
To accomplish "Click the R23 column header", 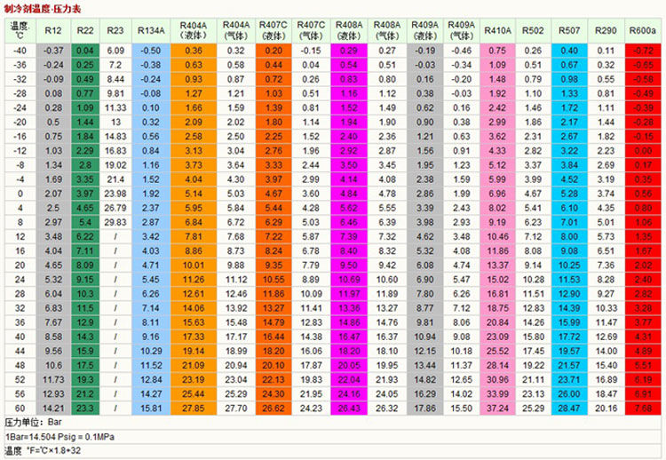I will pos(115,31).
